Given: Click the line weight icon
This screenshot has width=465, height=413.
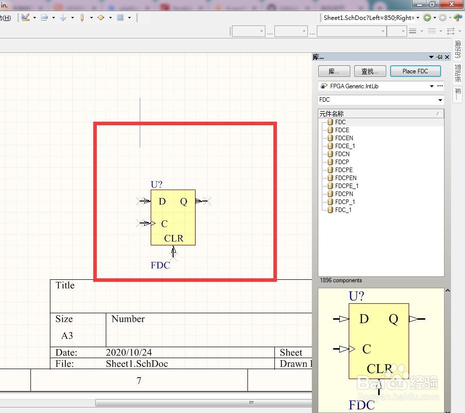Looking at the screenshot, I should click(413, 31).
